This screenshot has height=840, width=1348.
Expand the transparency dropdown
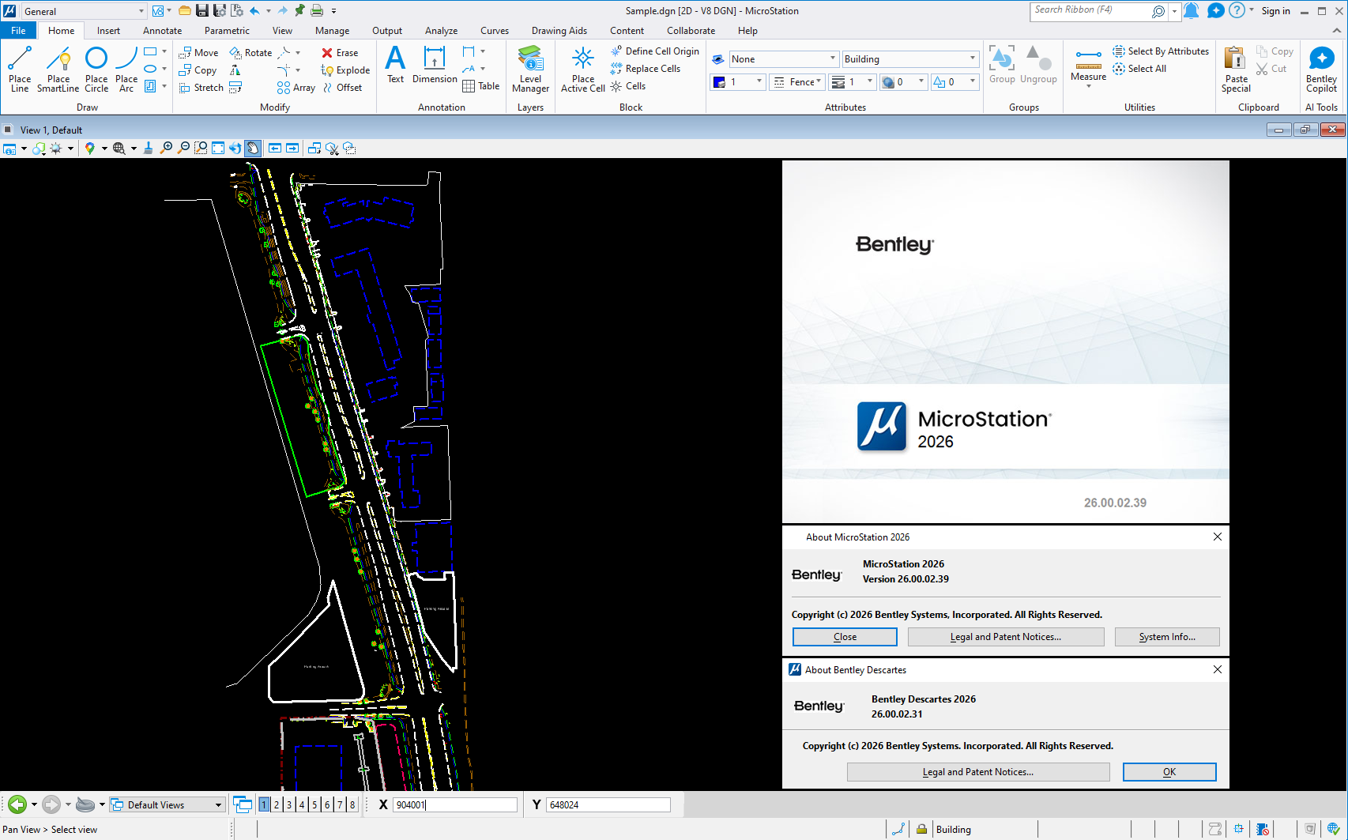click(903, 81)
